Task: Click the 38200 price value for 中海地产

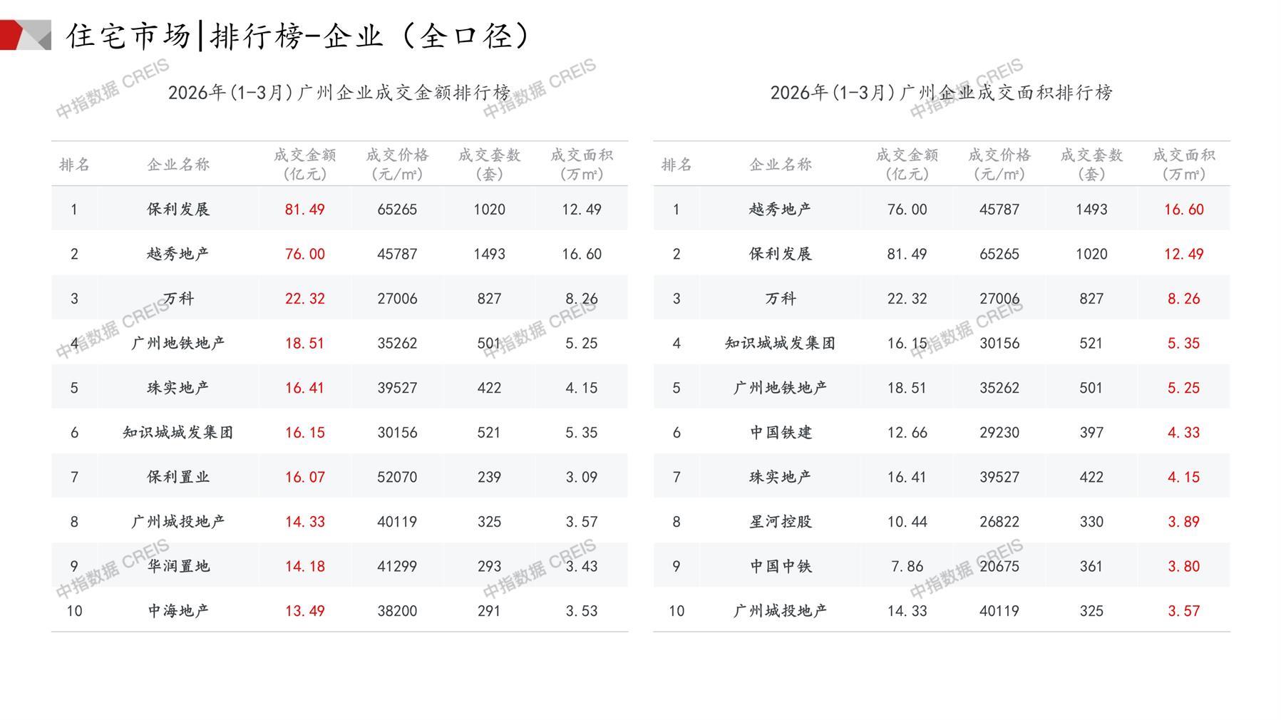Action: point(397,611)
